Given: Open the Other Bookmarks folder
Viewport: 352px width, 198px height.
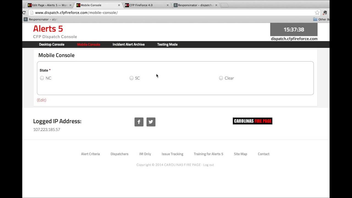Looking at the screenshot, I should click(x=321, y=19).
